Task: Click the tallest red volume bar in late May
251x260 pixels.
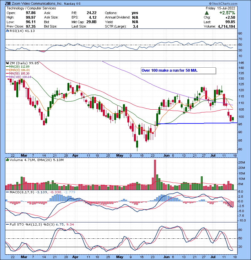Action: pyautogui.click(x=155, y=175)
